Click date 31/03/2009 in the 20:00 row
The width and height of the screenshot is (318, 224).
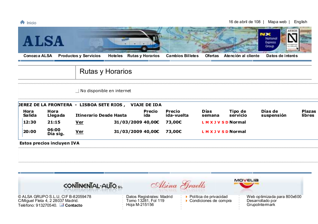128,132
